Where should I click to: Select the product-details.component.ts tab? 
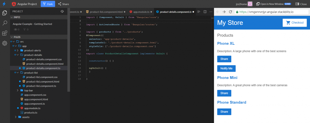point(175,12)
